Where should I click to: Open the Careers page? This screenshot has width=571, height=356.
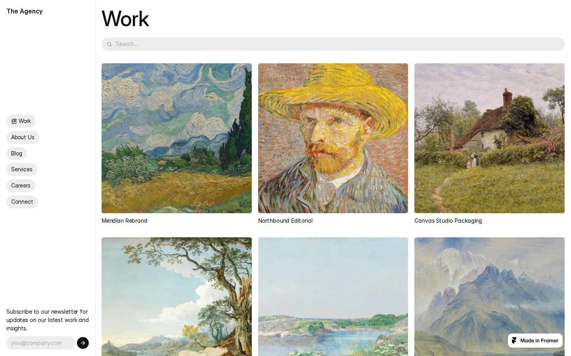point(21,186)
